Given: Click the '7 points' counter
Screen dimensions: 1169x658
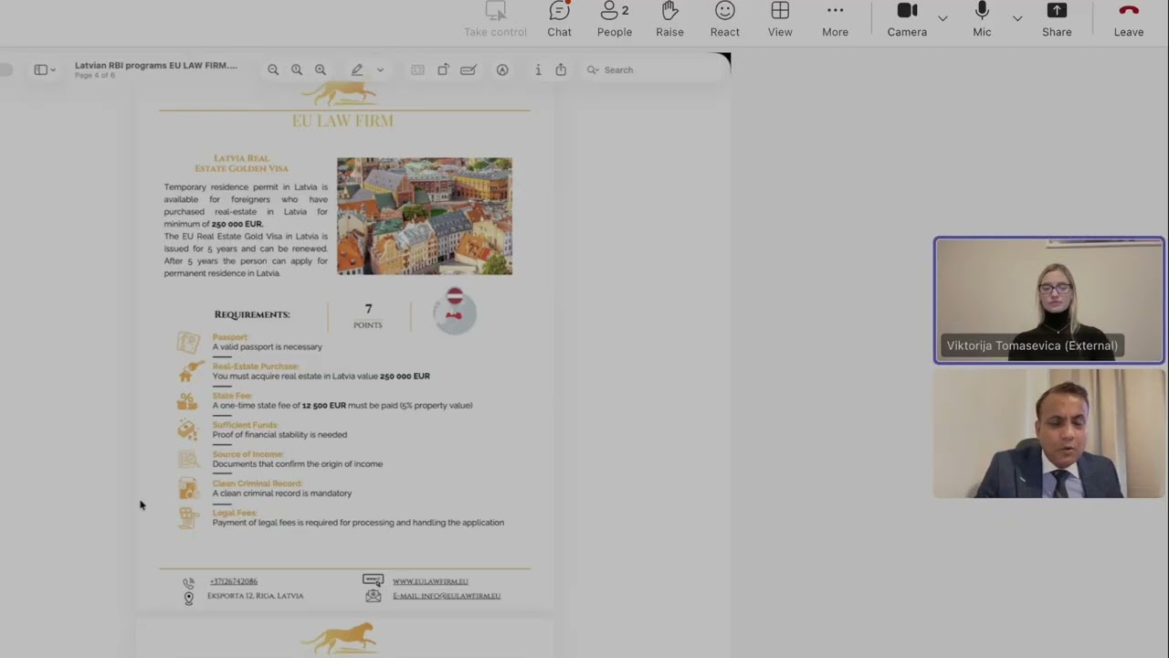Looking at the screenshot, I should pyautogui.click(x=368, y=315).
